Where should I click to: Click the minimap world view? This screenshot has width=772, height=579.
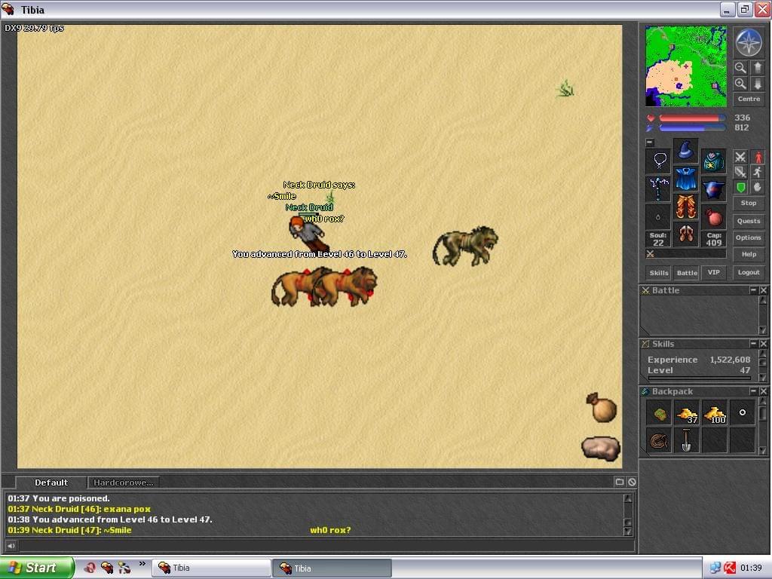coord(685,66)
